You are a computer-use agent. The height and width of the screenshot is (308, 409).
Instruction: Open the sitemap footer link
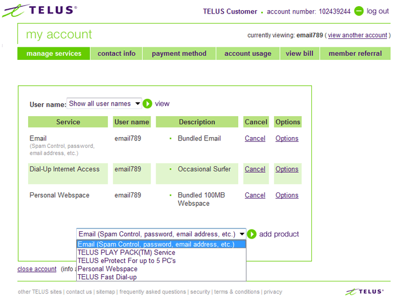click(105, 292)
